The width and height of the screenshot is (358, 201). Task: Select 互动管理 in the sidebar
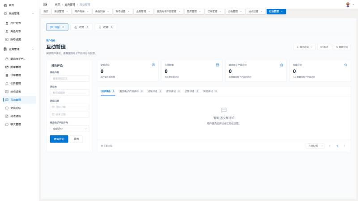[20, 100]
